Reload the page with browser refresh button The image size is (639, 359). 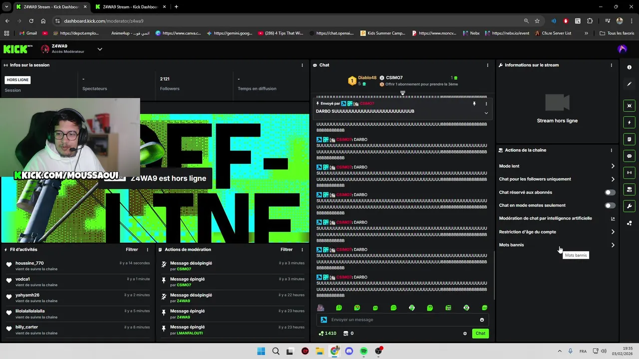pos(31,21)
